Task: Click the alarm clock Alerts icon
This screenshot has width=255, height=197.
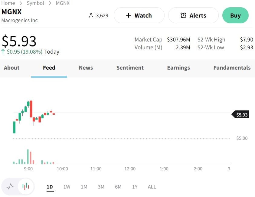Action: pyautogui.click(x=183, y=15)
